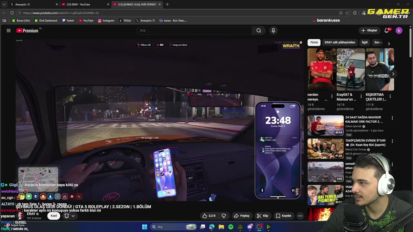Viewport: 413px width, 232px height.
Task: Open options for the Eray067 & Mansur video
Action: point(361,96)
